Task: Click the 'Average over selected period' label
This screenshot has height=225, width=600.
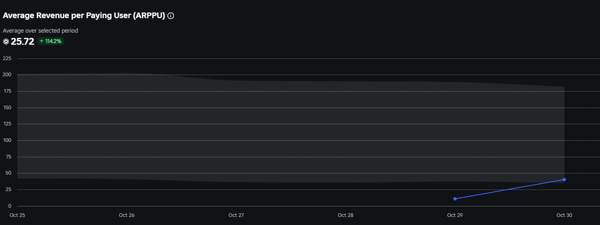Action: coord(40,31)
